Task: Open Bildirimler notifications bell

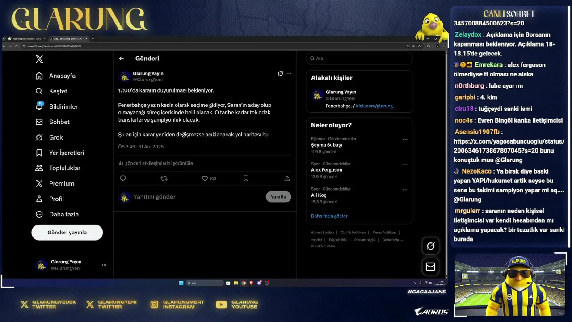Action: tap(56, 106)
